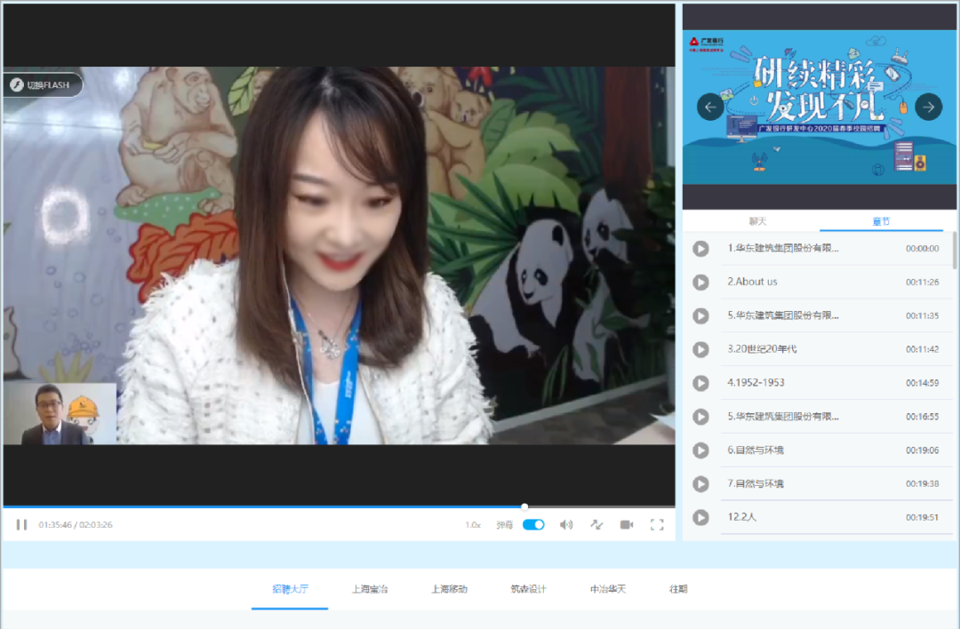Switch to the 聊天 chat tab
The height and width of the screenshot is (629, 960).
coord(758,219)
